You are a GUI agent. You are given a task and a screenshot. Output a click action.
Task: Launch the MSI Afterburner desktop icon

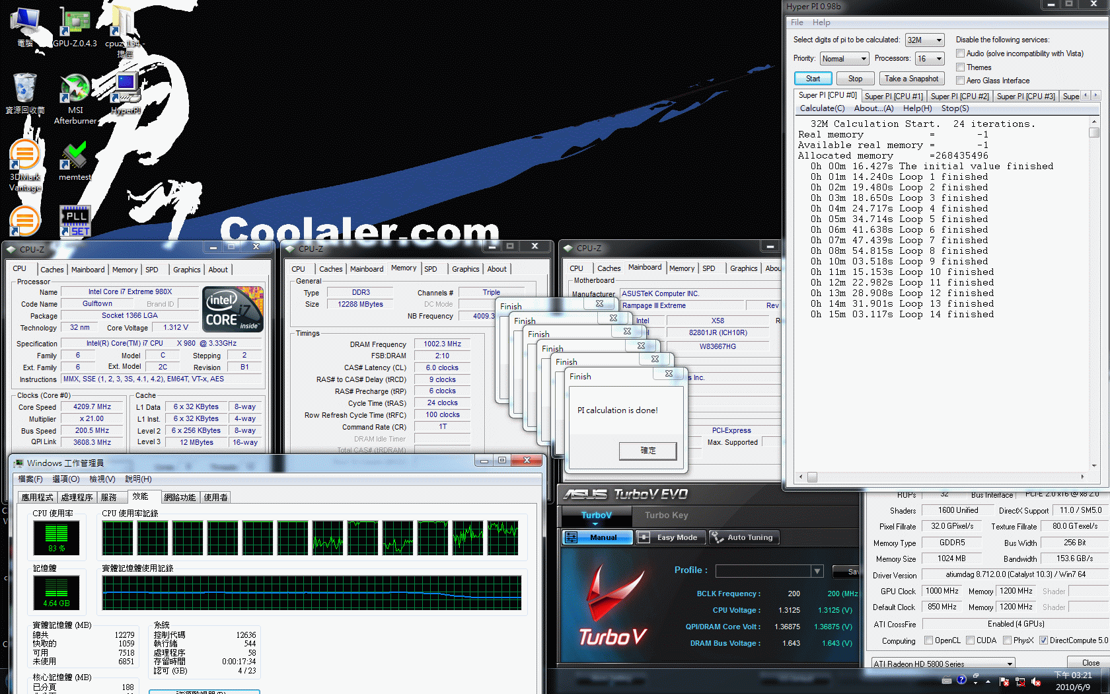(x=75, y=99)
